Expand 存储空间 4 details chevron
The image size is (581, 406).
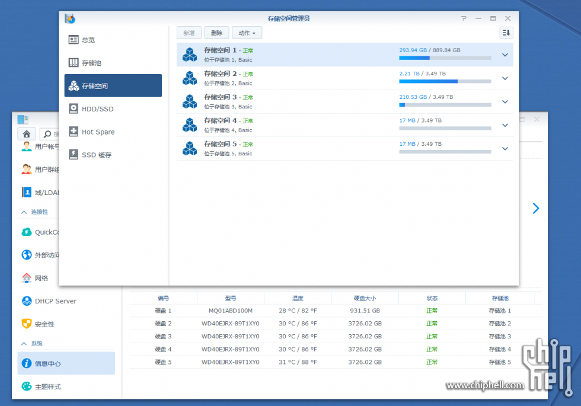pyautogui.click(x=505, y=125)
